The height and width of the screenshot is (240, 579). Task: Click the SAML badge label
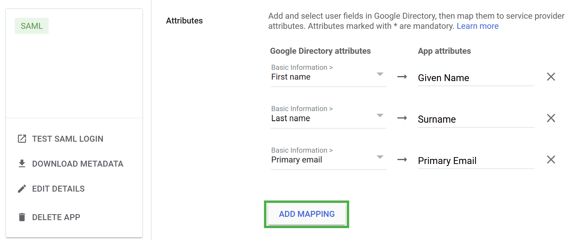click(x=32, y=26)
